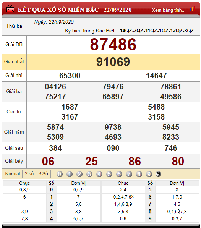This screenshot has height=228, width=201.
Task: Switch to Normal view tab
Action: [13, 174]
